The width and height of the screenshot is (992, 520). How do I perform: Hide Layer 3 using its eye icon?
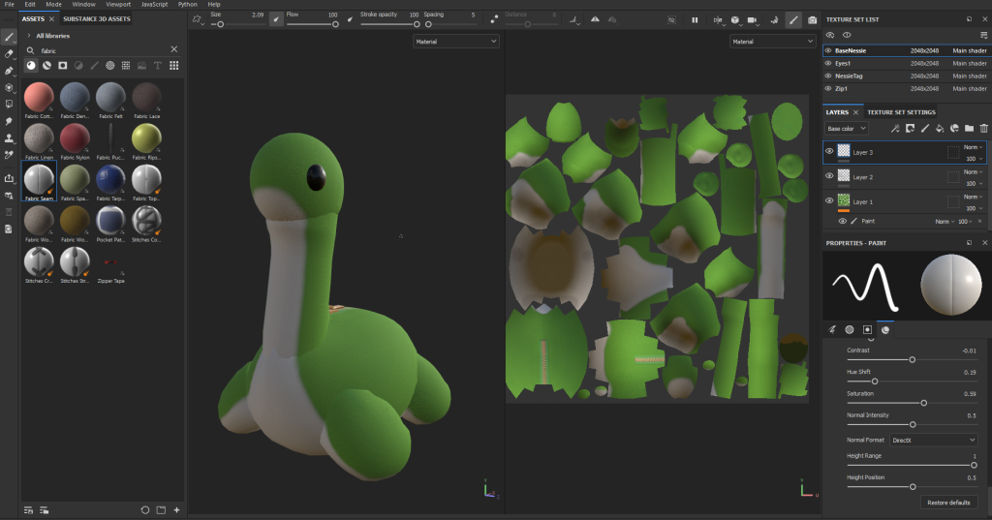829,152
